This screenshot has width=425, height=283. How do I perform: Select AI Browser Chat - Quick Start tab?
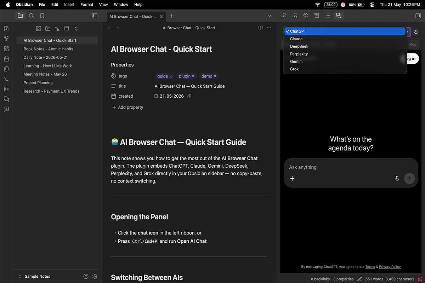click(133, 16)
